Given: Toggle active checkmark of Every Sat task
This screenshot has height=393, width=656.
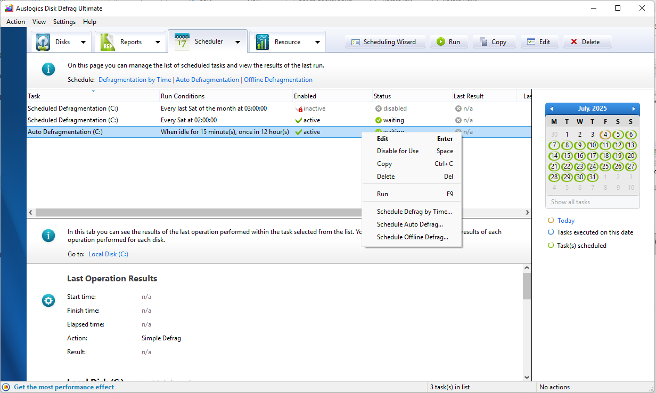Looking at the screenshot, I should coord(298,120).
